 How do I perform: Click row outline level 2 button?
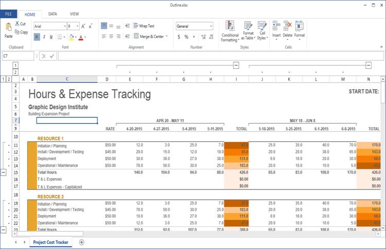coord(9,79)
